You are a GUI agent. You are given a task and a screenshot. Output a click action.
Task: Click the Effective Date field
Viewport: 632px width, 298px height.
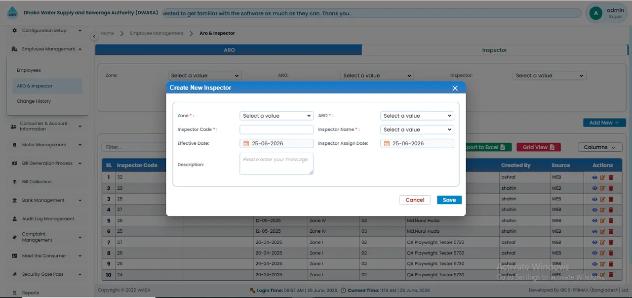coord(276,143)
